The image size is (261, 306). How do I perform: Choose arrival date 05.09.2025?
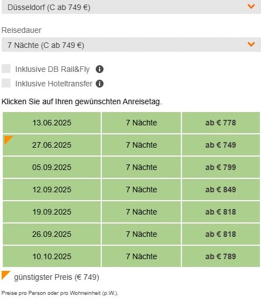pyautogui.click(x=52, y=167)
